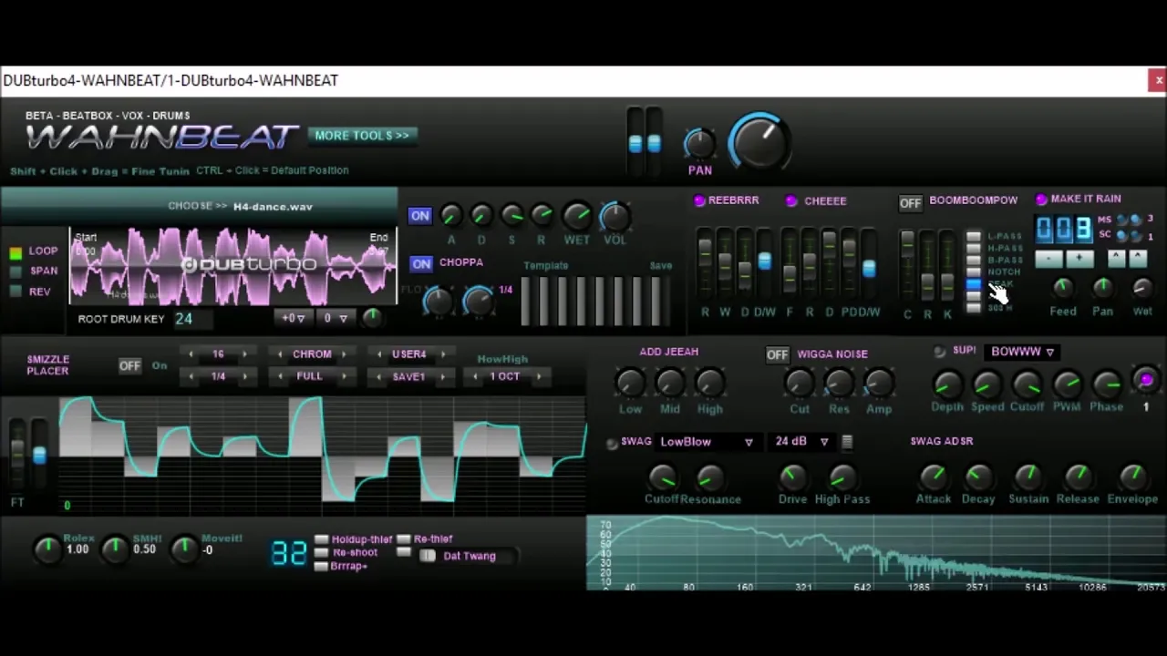Turn the PAN knob
This screenshot has height=656, width=1167.
tap(699, 143)
